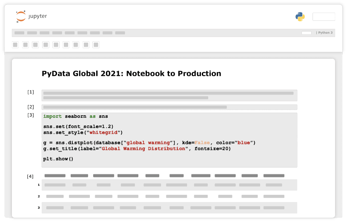
Task: Open the last menu in the menu bar
Action: pos(120,33)
